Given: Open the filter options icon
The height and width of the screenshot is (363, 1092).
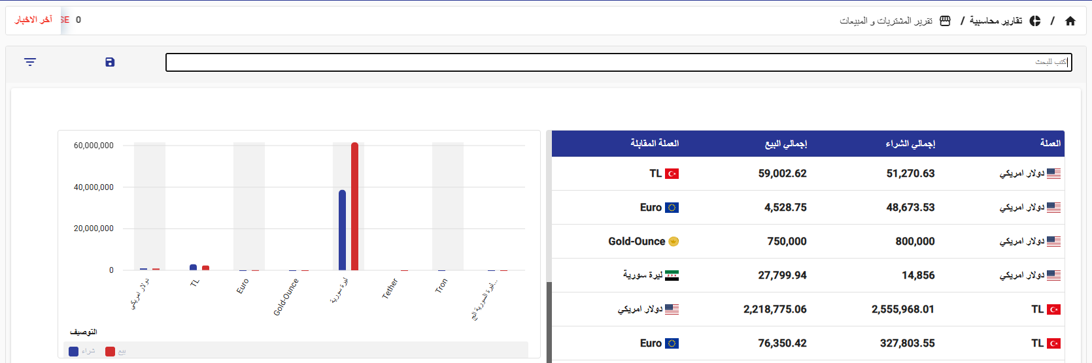Looking at the screenshot, I should coord(30,62).
